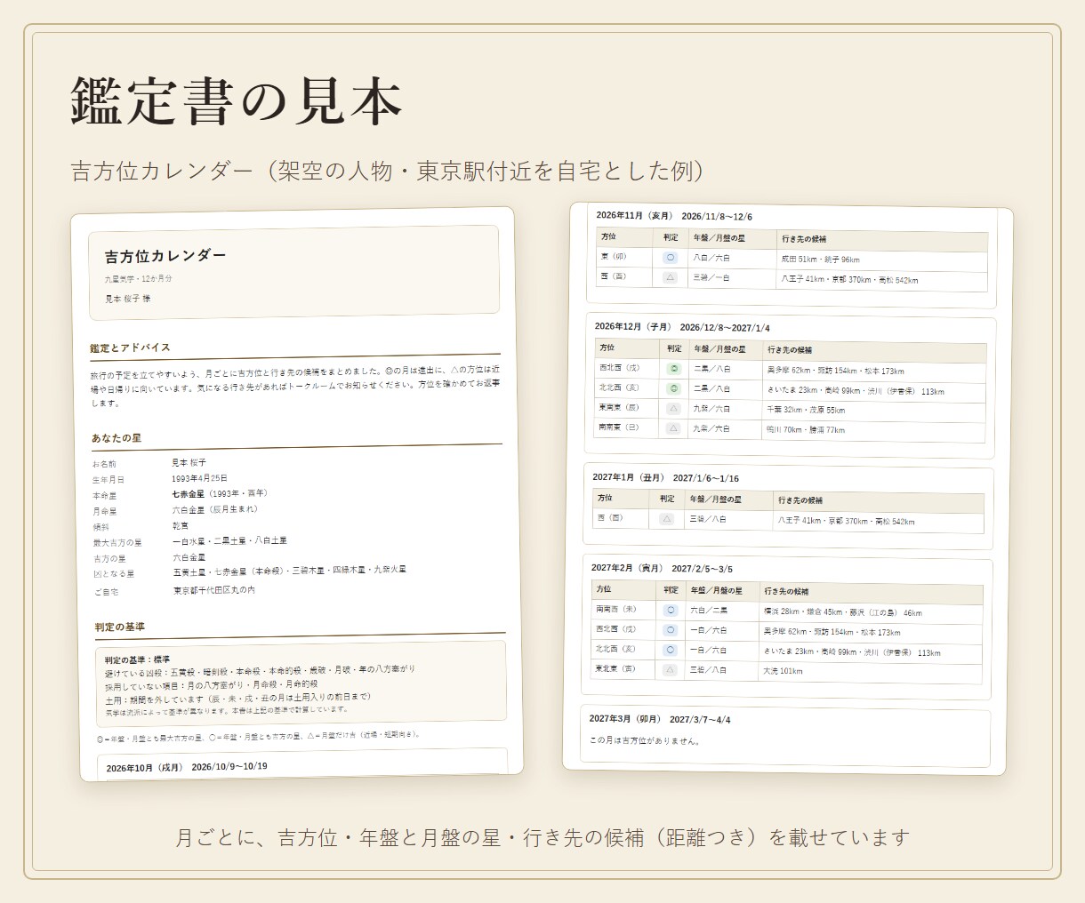Screen dimensions: 1085x903
Task: Click the 九星気学・12か月分 line
Action: pos(139,279)
